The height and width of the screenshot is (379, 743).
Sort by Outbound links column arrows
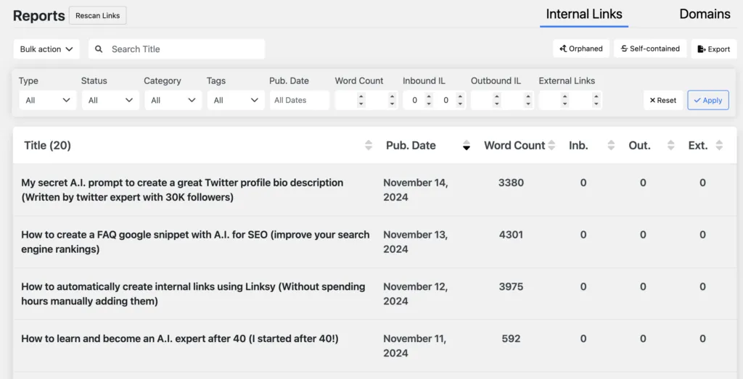pos(670,146)
